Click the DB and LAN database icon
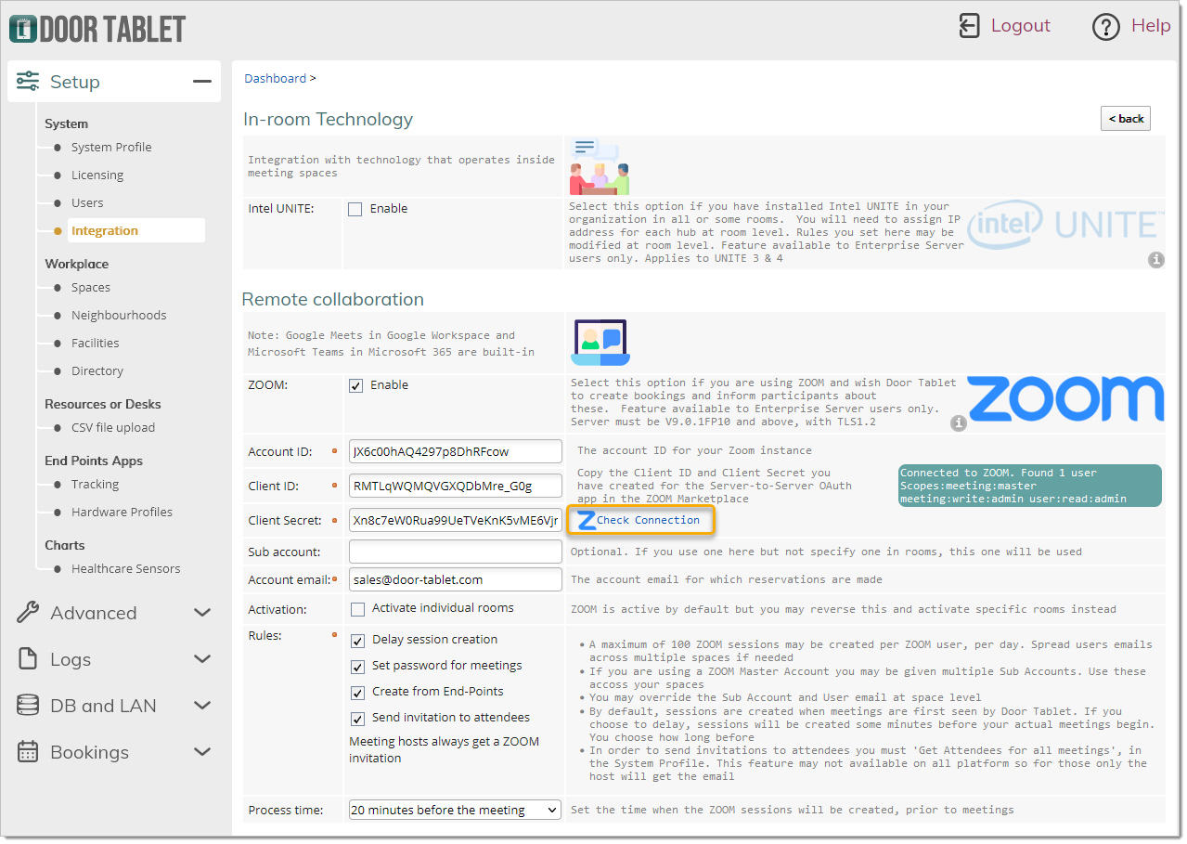This screenshot has width=1187, height=844. click(x=28, y=705)
